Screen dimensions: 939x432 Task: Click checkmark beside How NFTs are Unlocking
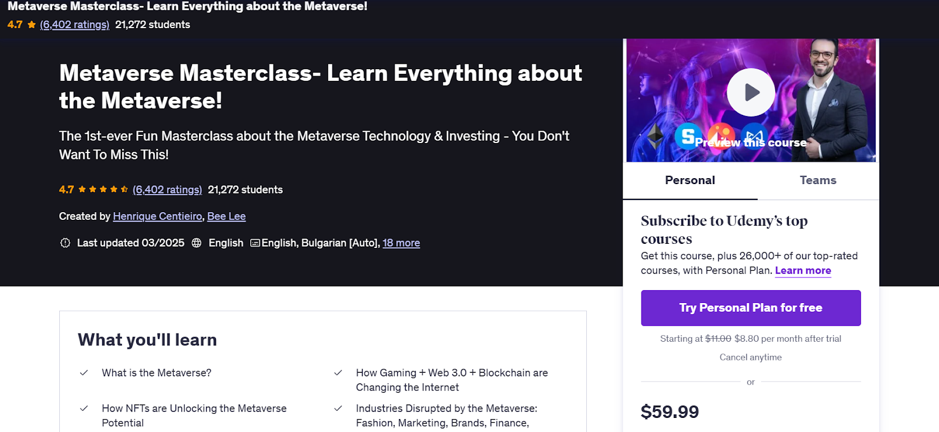pyautogui.click(x=84, y=409)
